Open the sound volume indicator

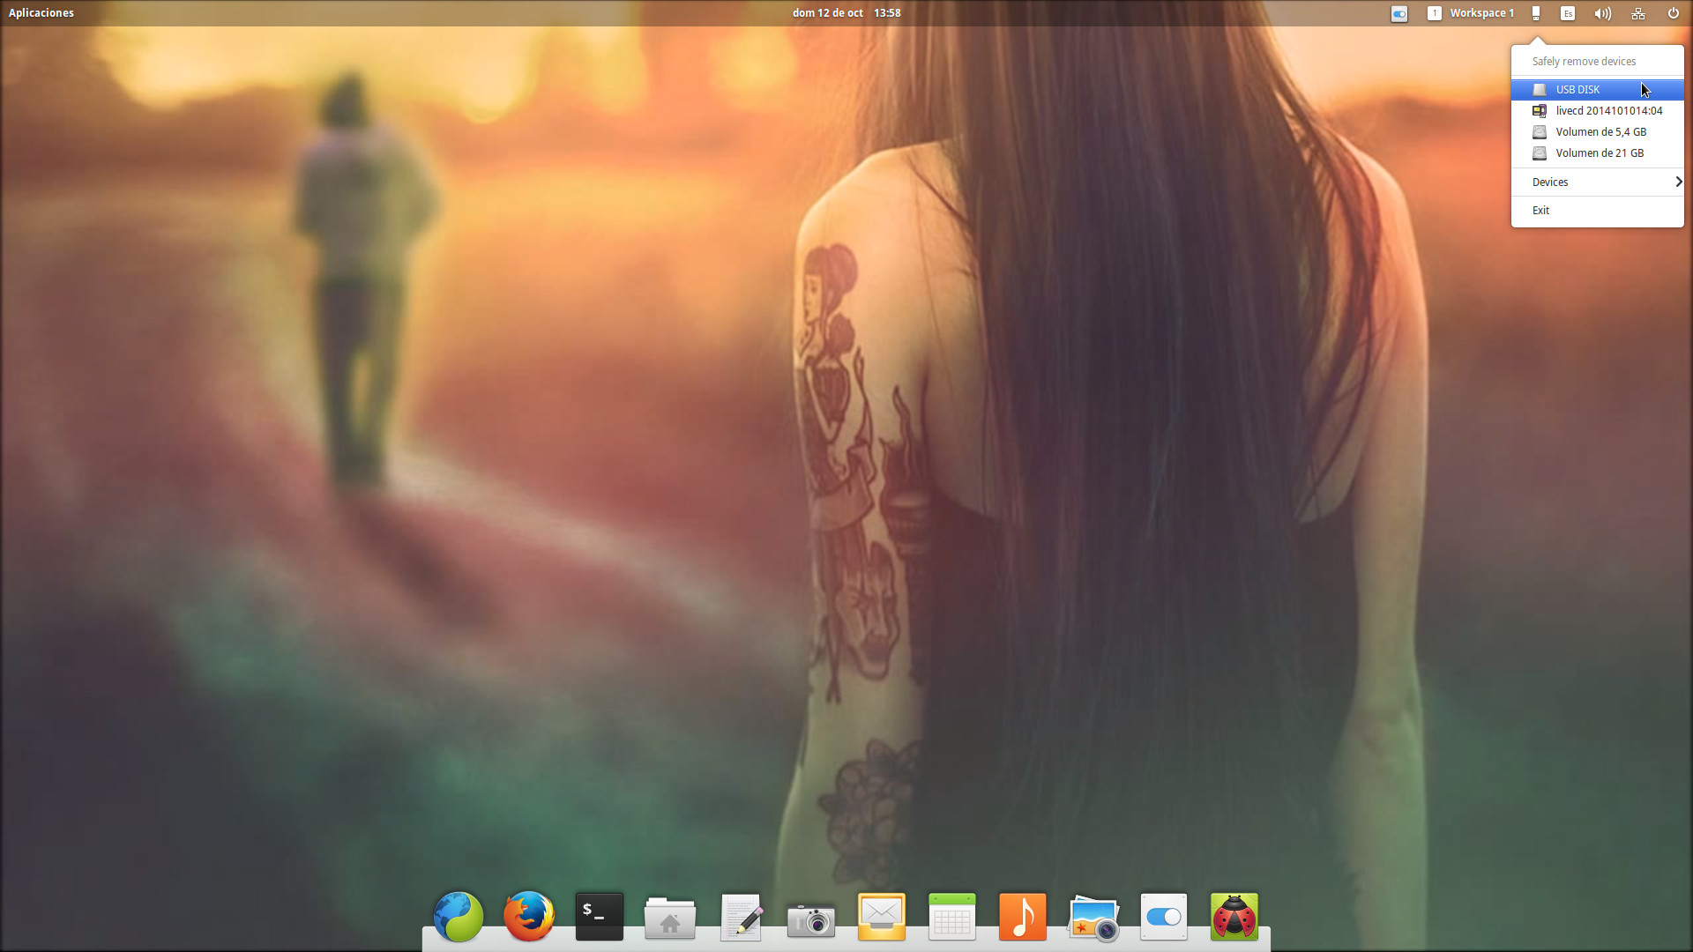(1603, 13)
